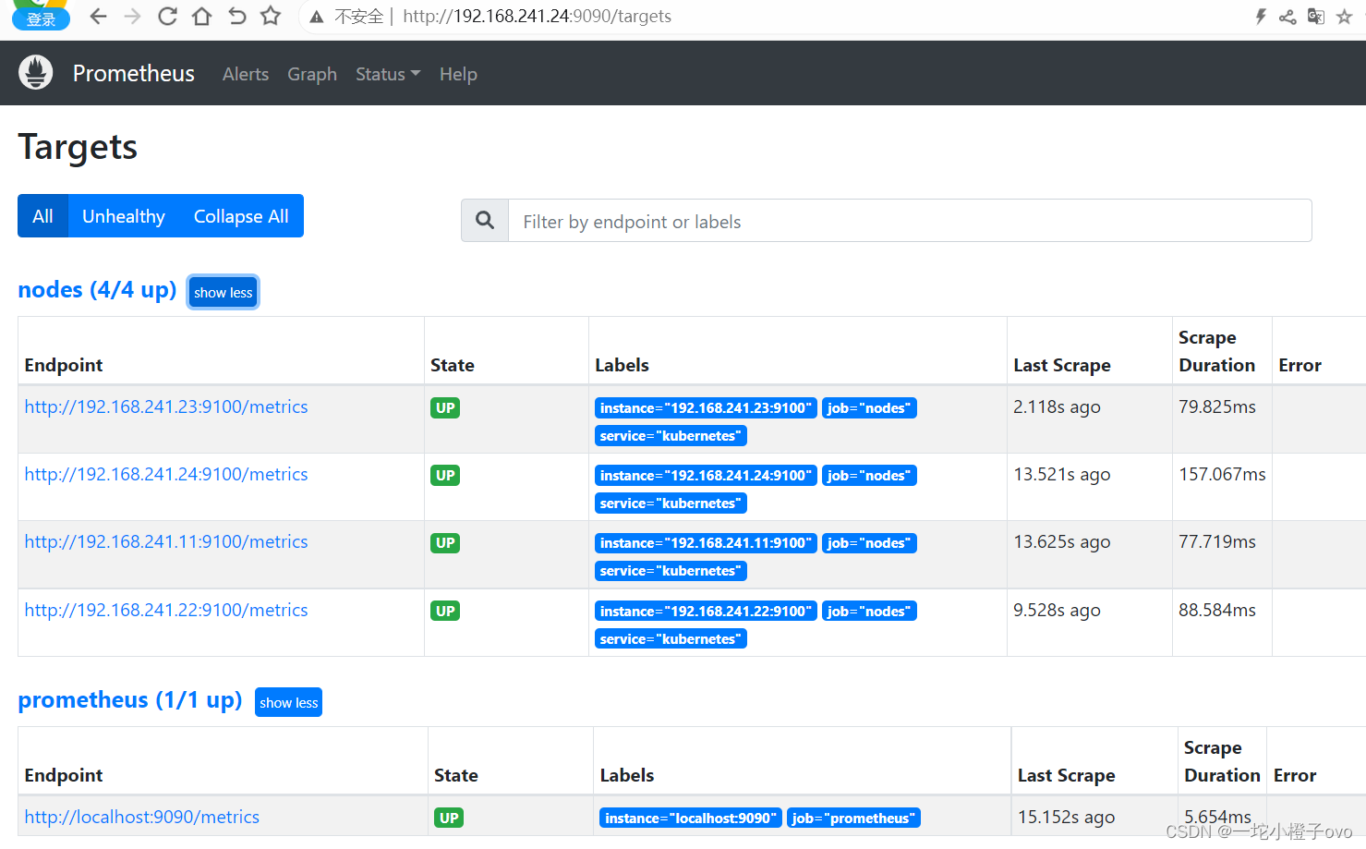Click the prometheus (1/1 up) heading link
This screenshot has width=1366, height=849.
click(130, 700)
